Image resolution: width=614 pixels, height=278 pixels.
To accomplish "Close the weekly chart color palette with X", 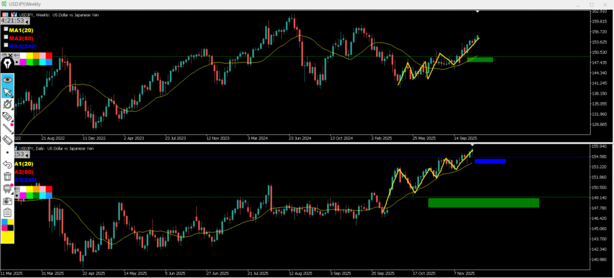I will tap(10, 55).
